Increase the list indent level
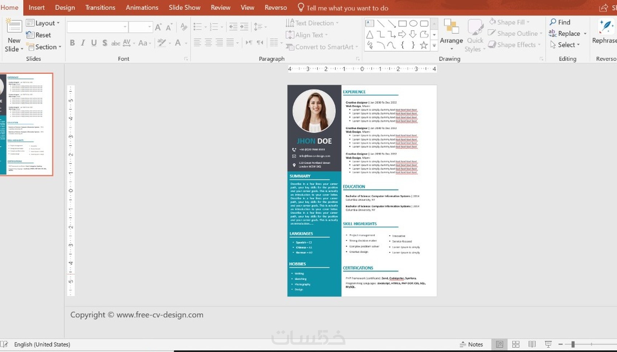617x352 pixels. [x=244, y=26]
